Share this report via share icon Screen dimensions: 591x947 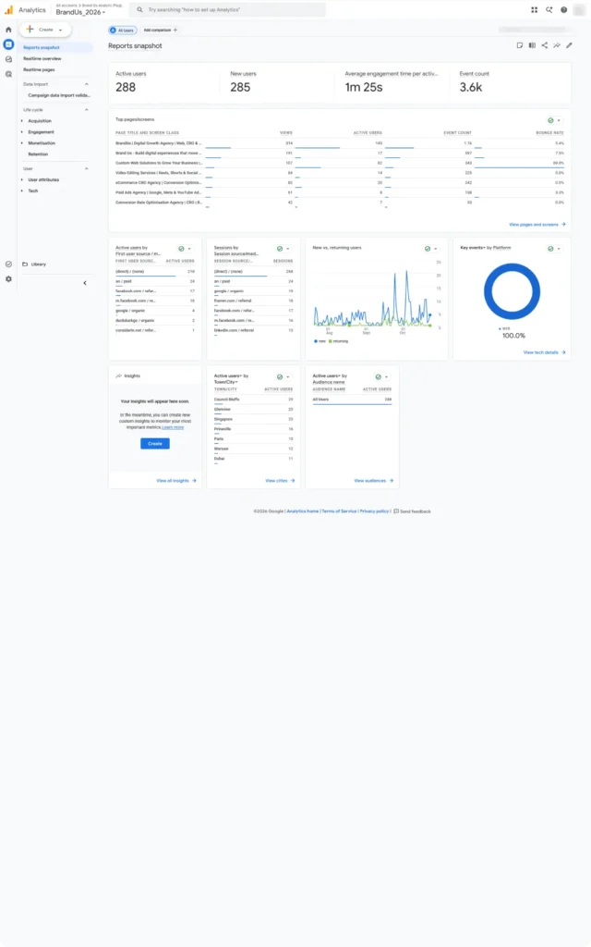(545, 45)
